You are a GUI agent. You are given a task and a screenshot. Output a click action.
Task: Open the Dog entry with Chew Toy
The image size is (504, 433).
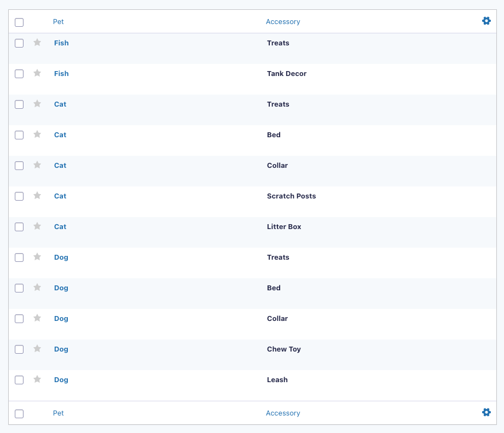point(61,349)
